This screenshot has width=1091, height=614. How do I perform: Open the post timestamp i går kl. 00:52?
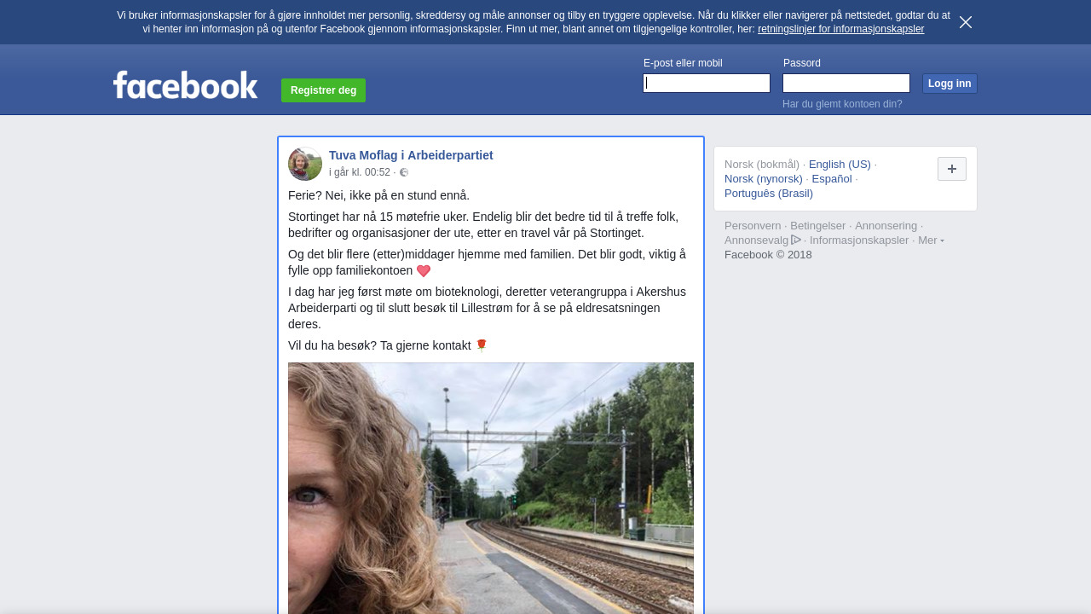pyautogui.click(x=360, y=172)
